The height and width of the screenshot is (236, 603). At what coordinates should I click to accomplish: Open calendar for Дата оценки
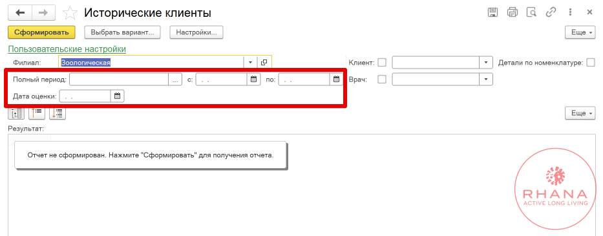(117, 96)
